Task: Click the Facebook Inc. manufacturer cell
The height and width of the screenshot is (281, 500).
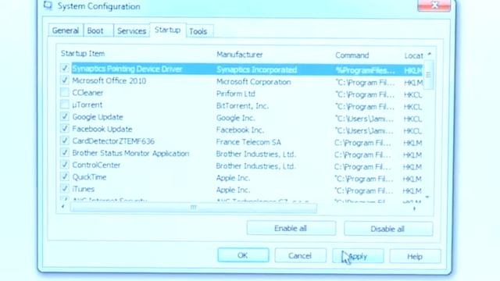Action: click(x=240, y=130)
